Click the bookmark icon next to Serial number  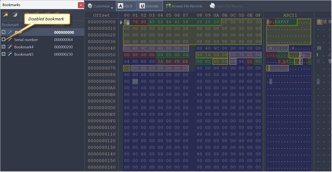tap(10, 40)
